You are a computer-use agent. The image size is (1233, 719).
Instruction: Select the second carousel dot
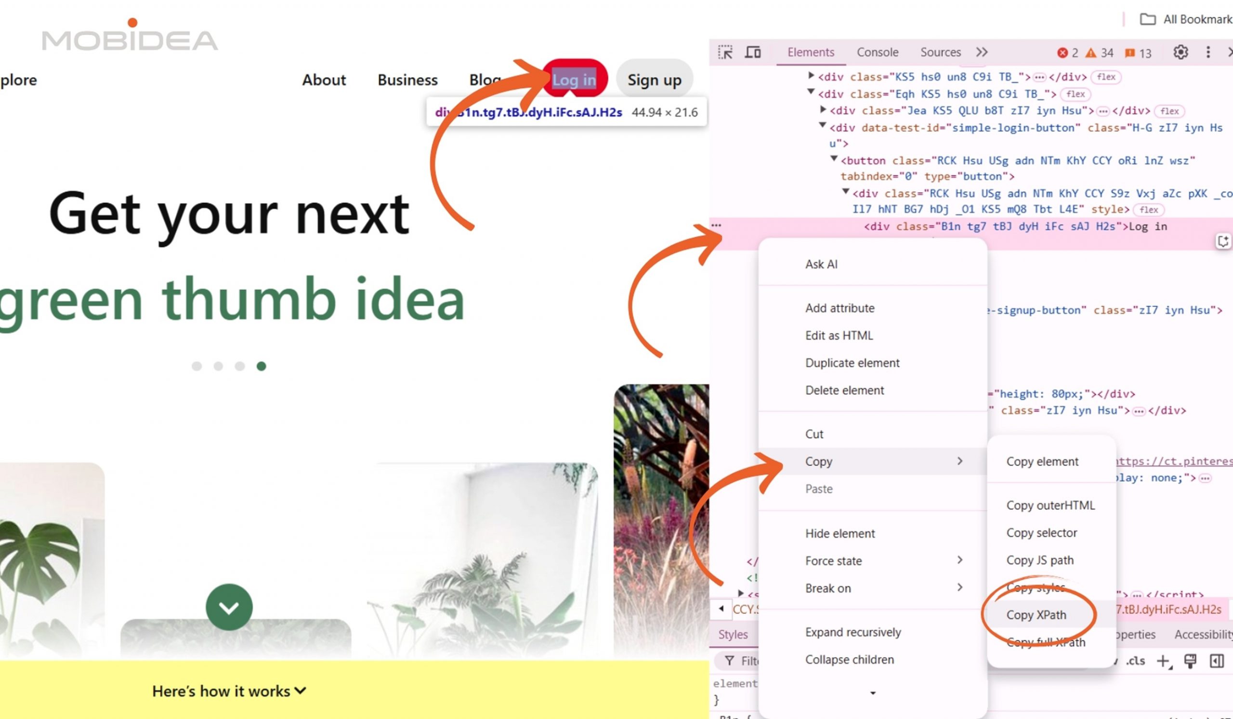[x=218, y=366]
